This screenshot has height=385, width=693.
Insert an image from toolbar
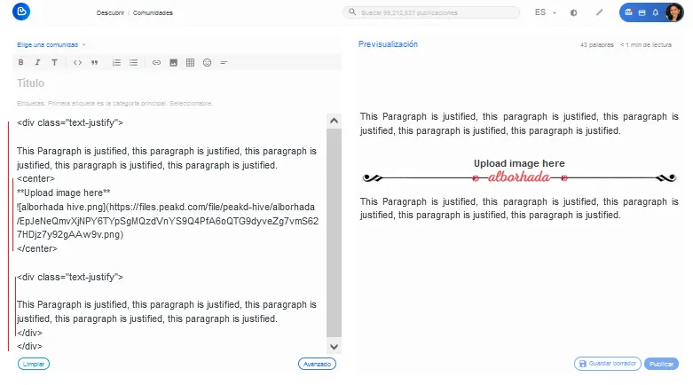(x=173, y=63)
